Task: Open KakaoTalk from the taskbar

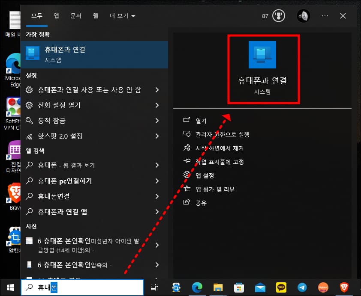Action: [x=281, y=287]
